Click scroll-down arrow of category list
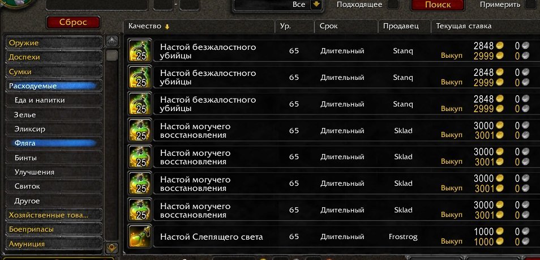This screenshot has height=260, width=540. point(112,247)
